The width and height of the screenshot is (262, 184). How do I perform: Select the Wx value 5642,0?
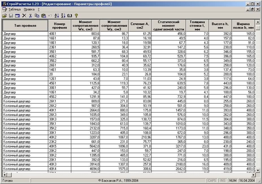[x=85, y=146]
